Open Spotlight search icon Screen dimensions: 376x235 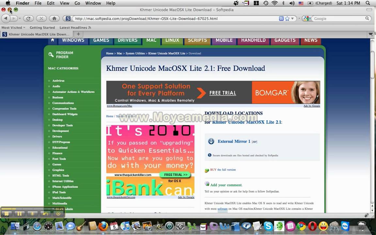click(x=368, y=3)
